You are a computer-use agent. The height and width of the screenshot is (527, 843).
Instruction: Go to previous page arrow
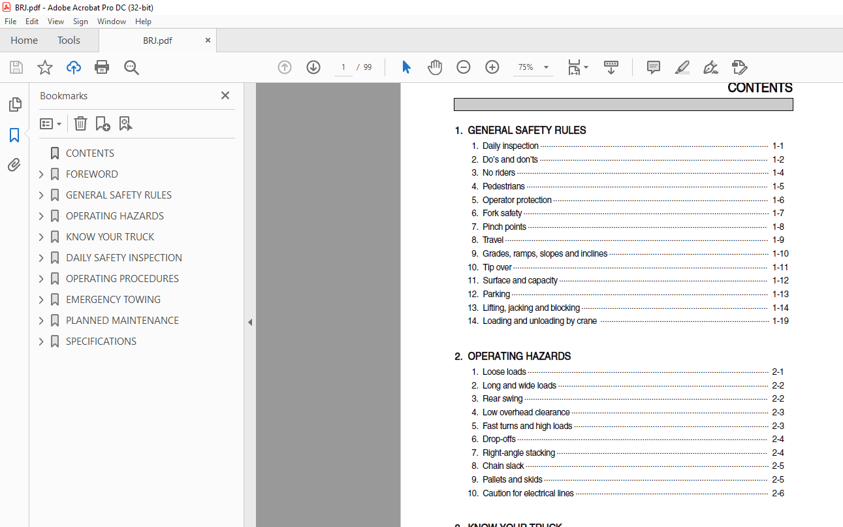(x=285, y=67)
